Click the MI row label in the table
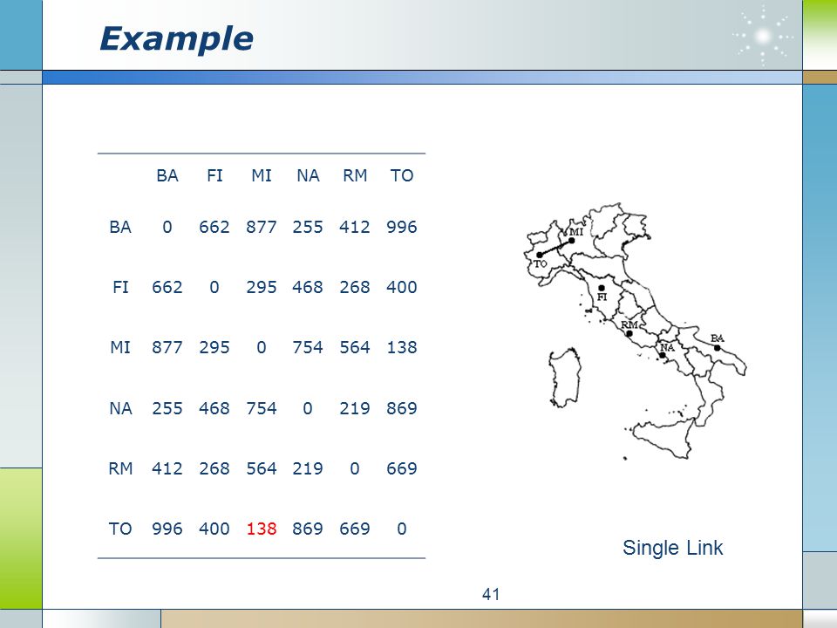 coord(120,348)
